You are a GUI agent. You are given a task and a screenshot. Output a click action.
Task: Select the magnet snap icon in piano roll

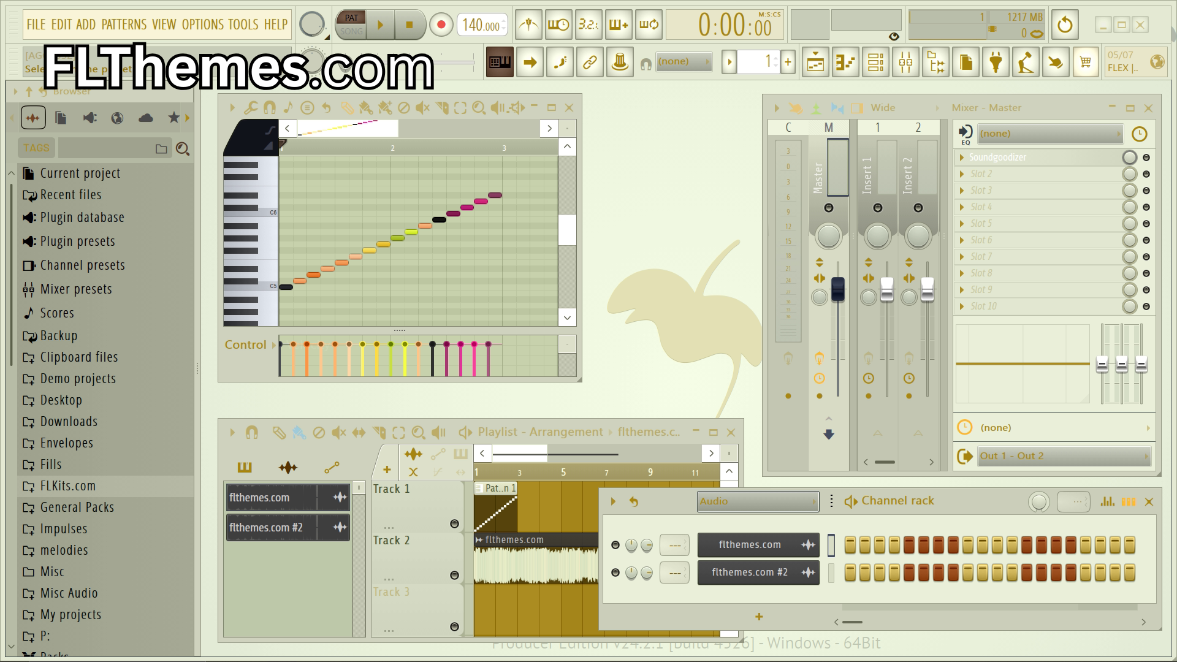pyautogui.click(x=269, y=108)
